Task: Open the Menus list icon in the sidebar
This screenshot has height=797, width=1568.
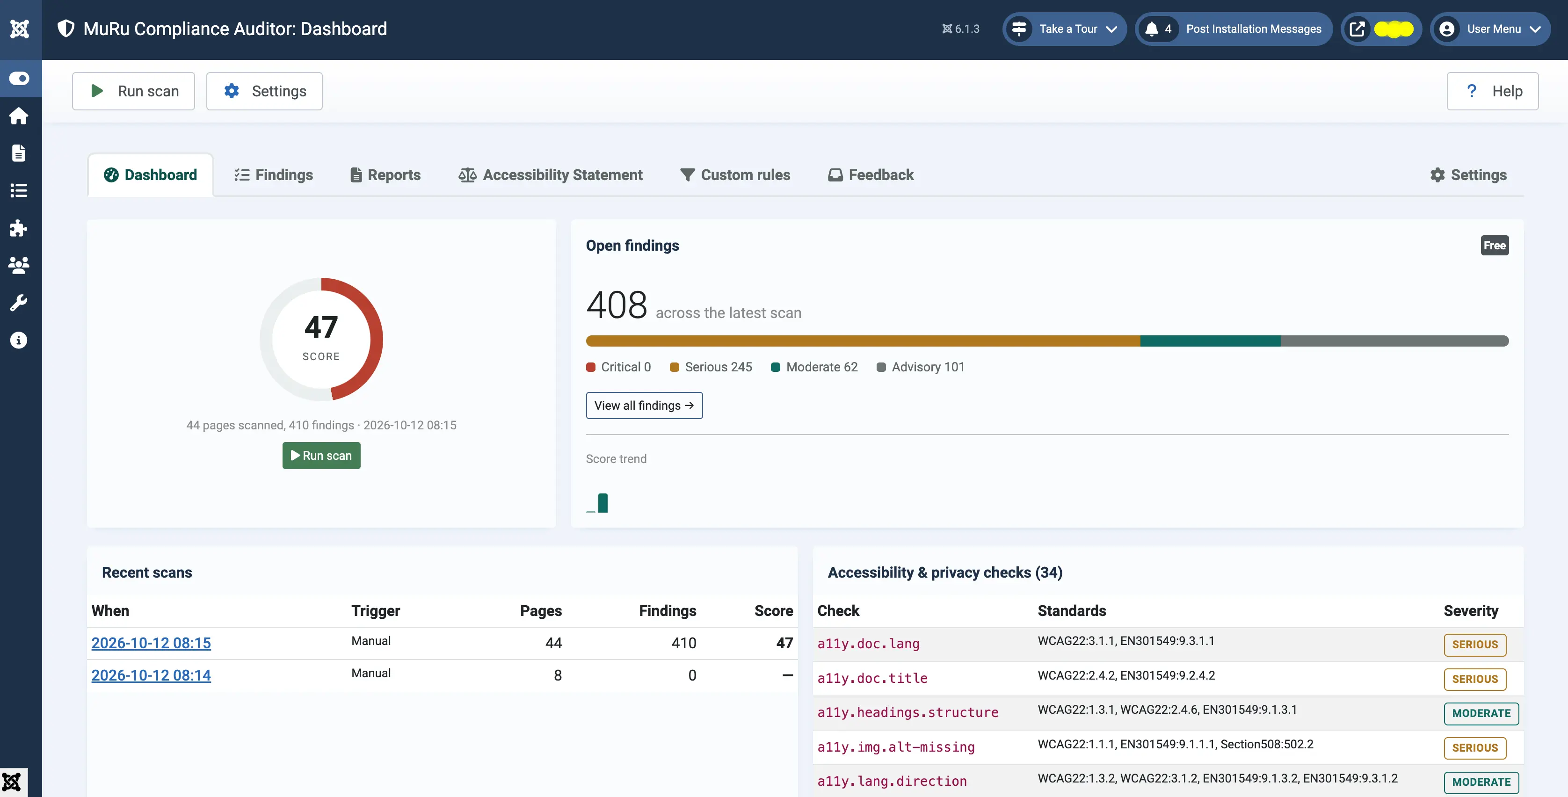Action: [19, 190]
